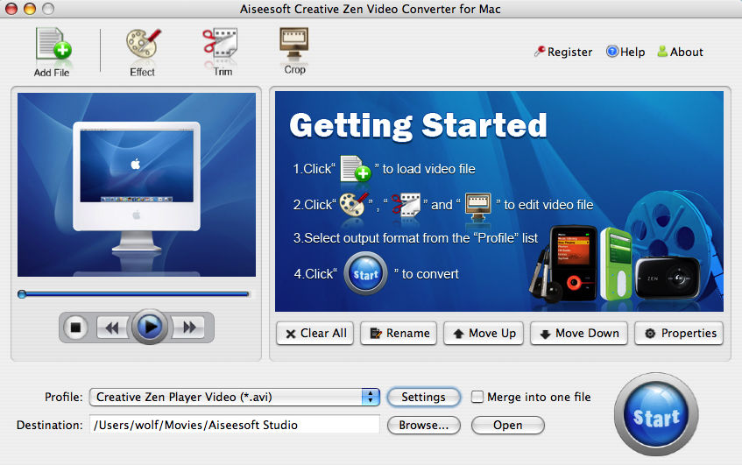Click the effect palette icon in step 2
The image size is (742, 465).
(x=354, y=204)
